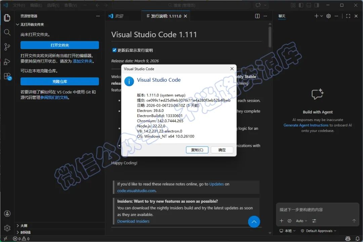
Task: Open new chat dropdown arrow
Action: pos(322,16)
